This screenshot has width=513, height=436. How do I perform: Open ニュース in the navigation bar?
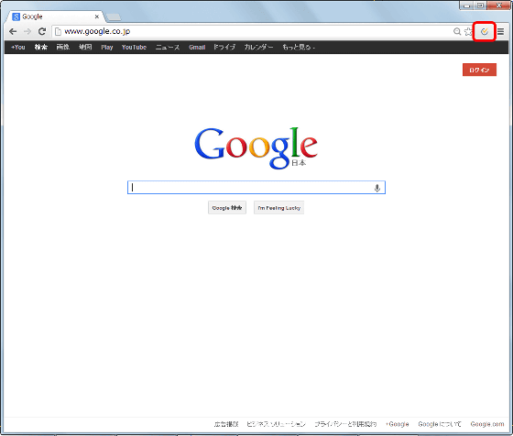point(168,47)
